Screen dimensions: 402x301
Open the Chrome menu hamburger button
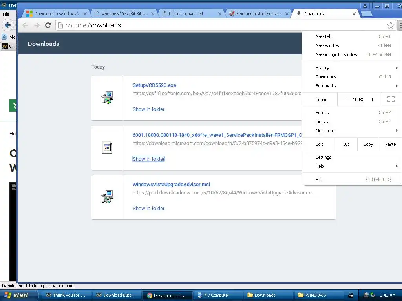pos(399,25)
